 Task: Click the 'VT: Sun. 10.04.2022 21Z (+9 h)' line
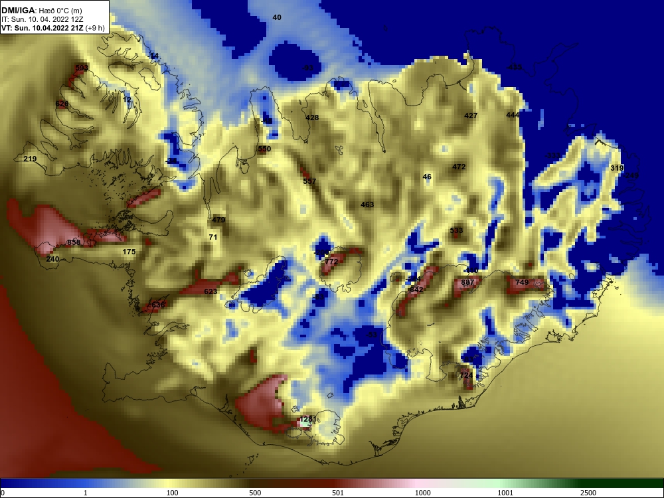[53, 28]
